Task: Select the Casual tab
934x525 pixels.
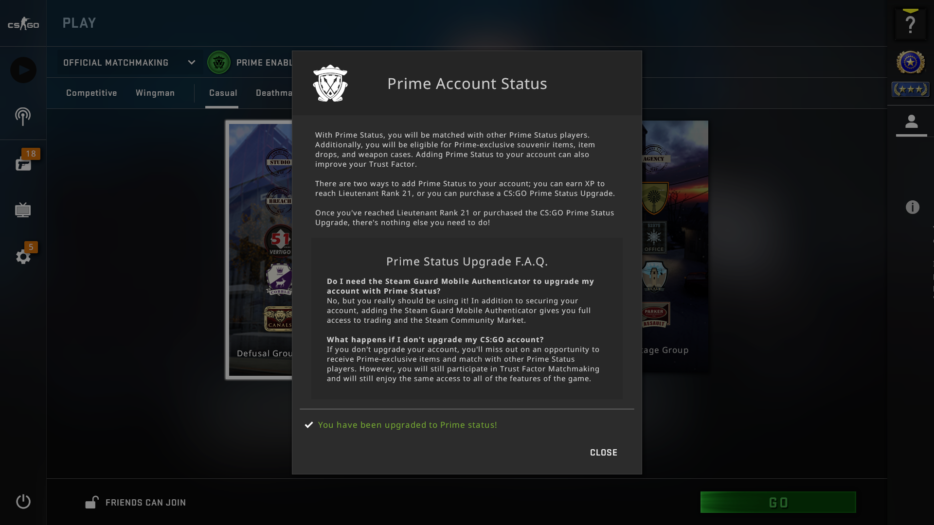Action: click(223, 93)
